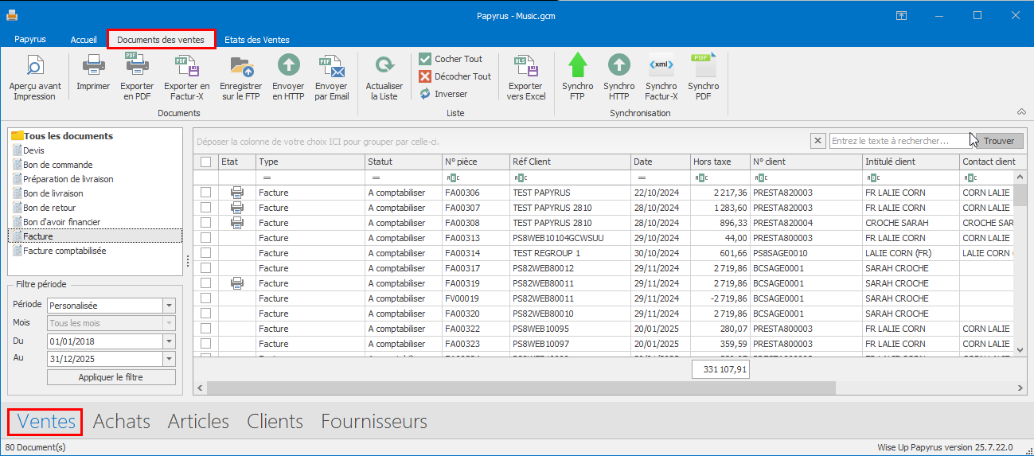The image size is (1034, 456).
Task: Click Appliquer le filtre button
Action: click(x=111, y=377)
